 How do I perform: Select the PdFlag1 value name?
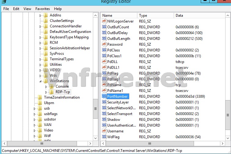(x=113, y=79)
